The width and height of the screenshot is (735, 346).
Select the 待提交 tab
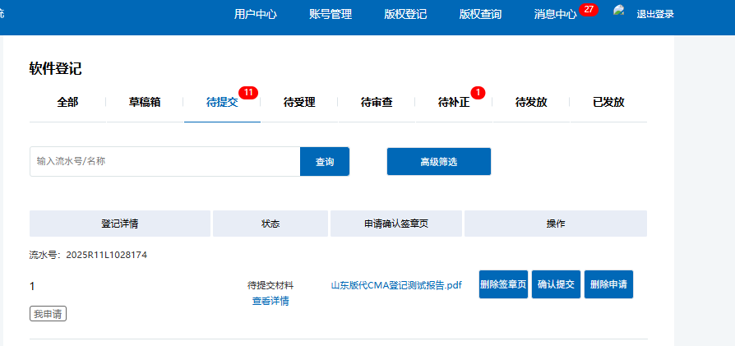222,103
